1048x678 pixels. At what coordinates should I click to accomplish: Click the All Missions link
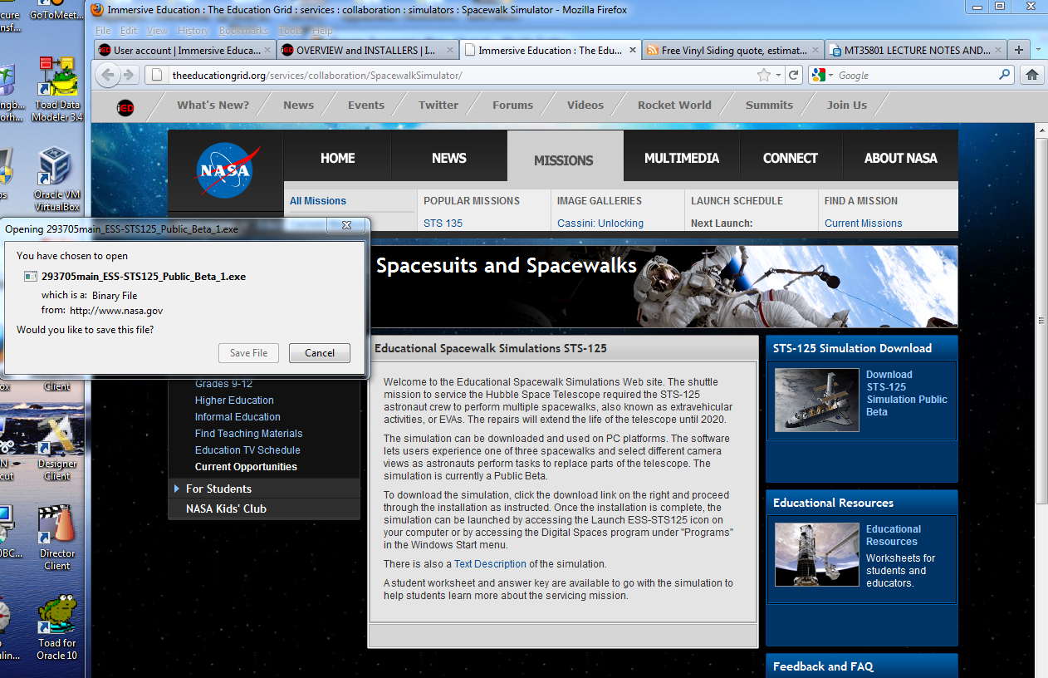click(318, 201)
